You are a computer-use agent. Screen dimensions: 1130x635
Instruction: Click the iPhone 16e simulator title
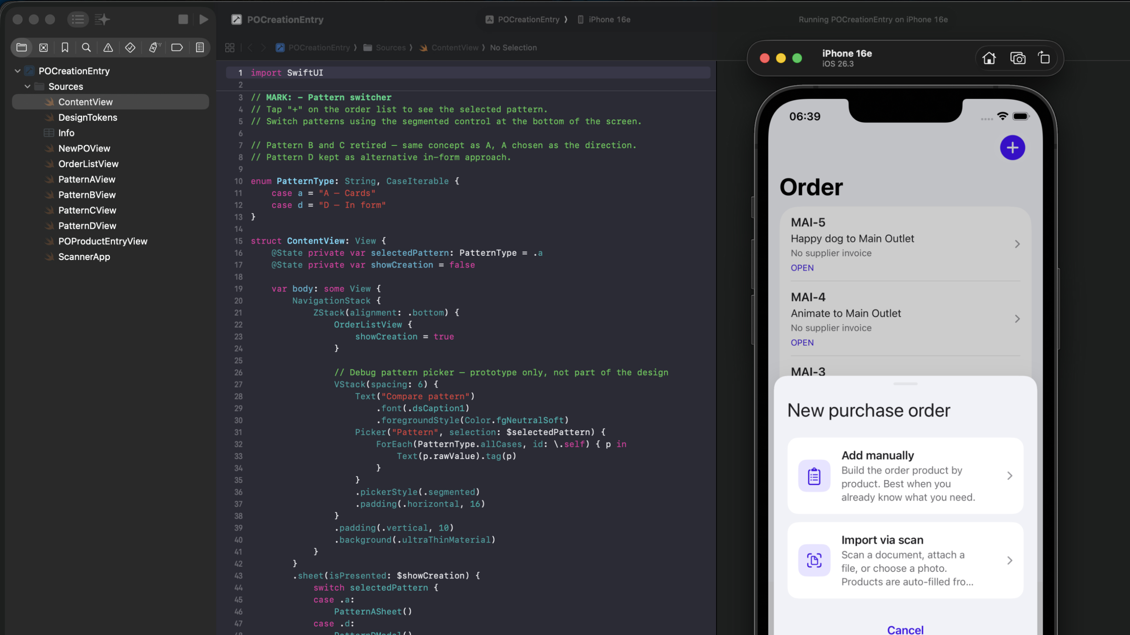click(x=847, y=54)
